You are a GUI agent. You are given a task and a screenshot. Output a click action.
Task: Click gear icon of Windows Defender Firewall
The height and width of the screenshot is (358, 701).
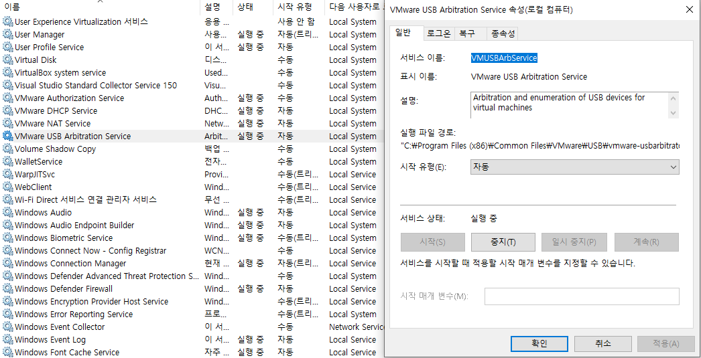7,289
